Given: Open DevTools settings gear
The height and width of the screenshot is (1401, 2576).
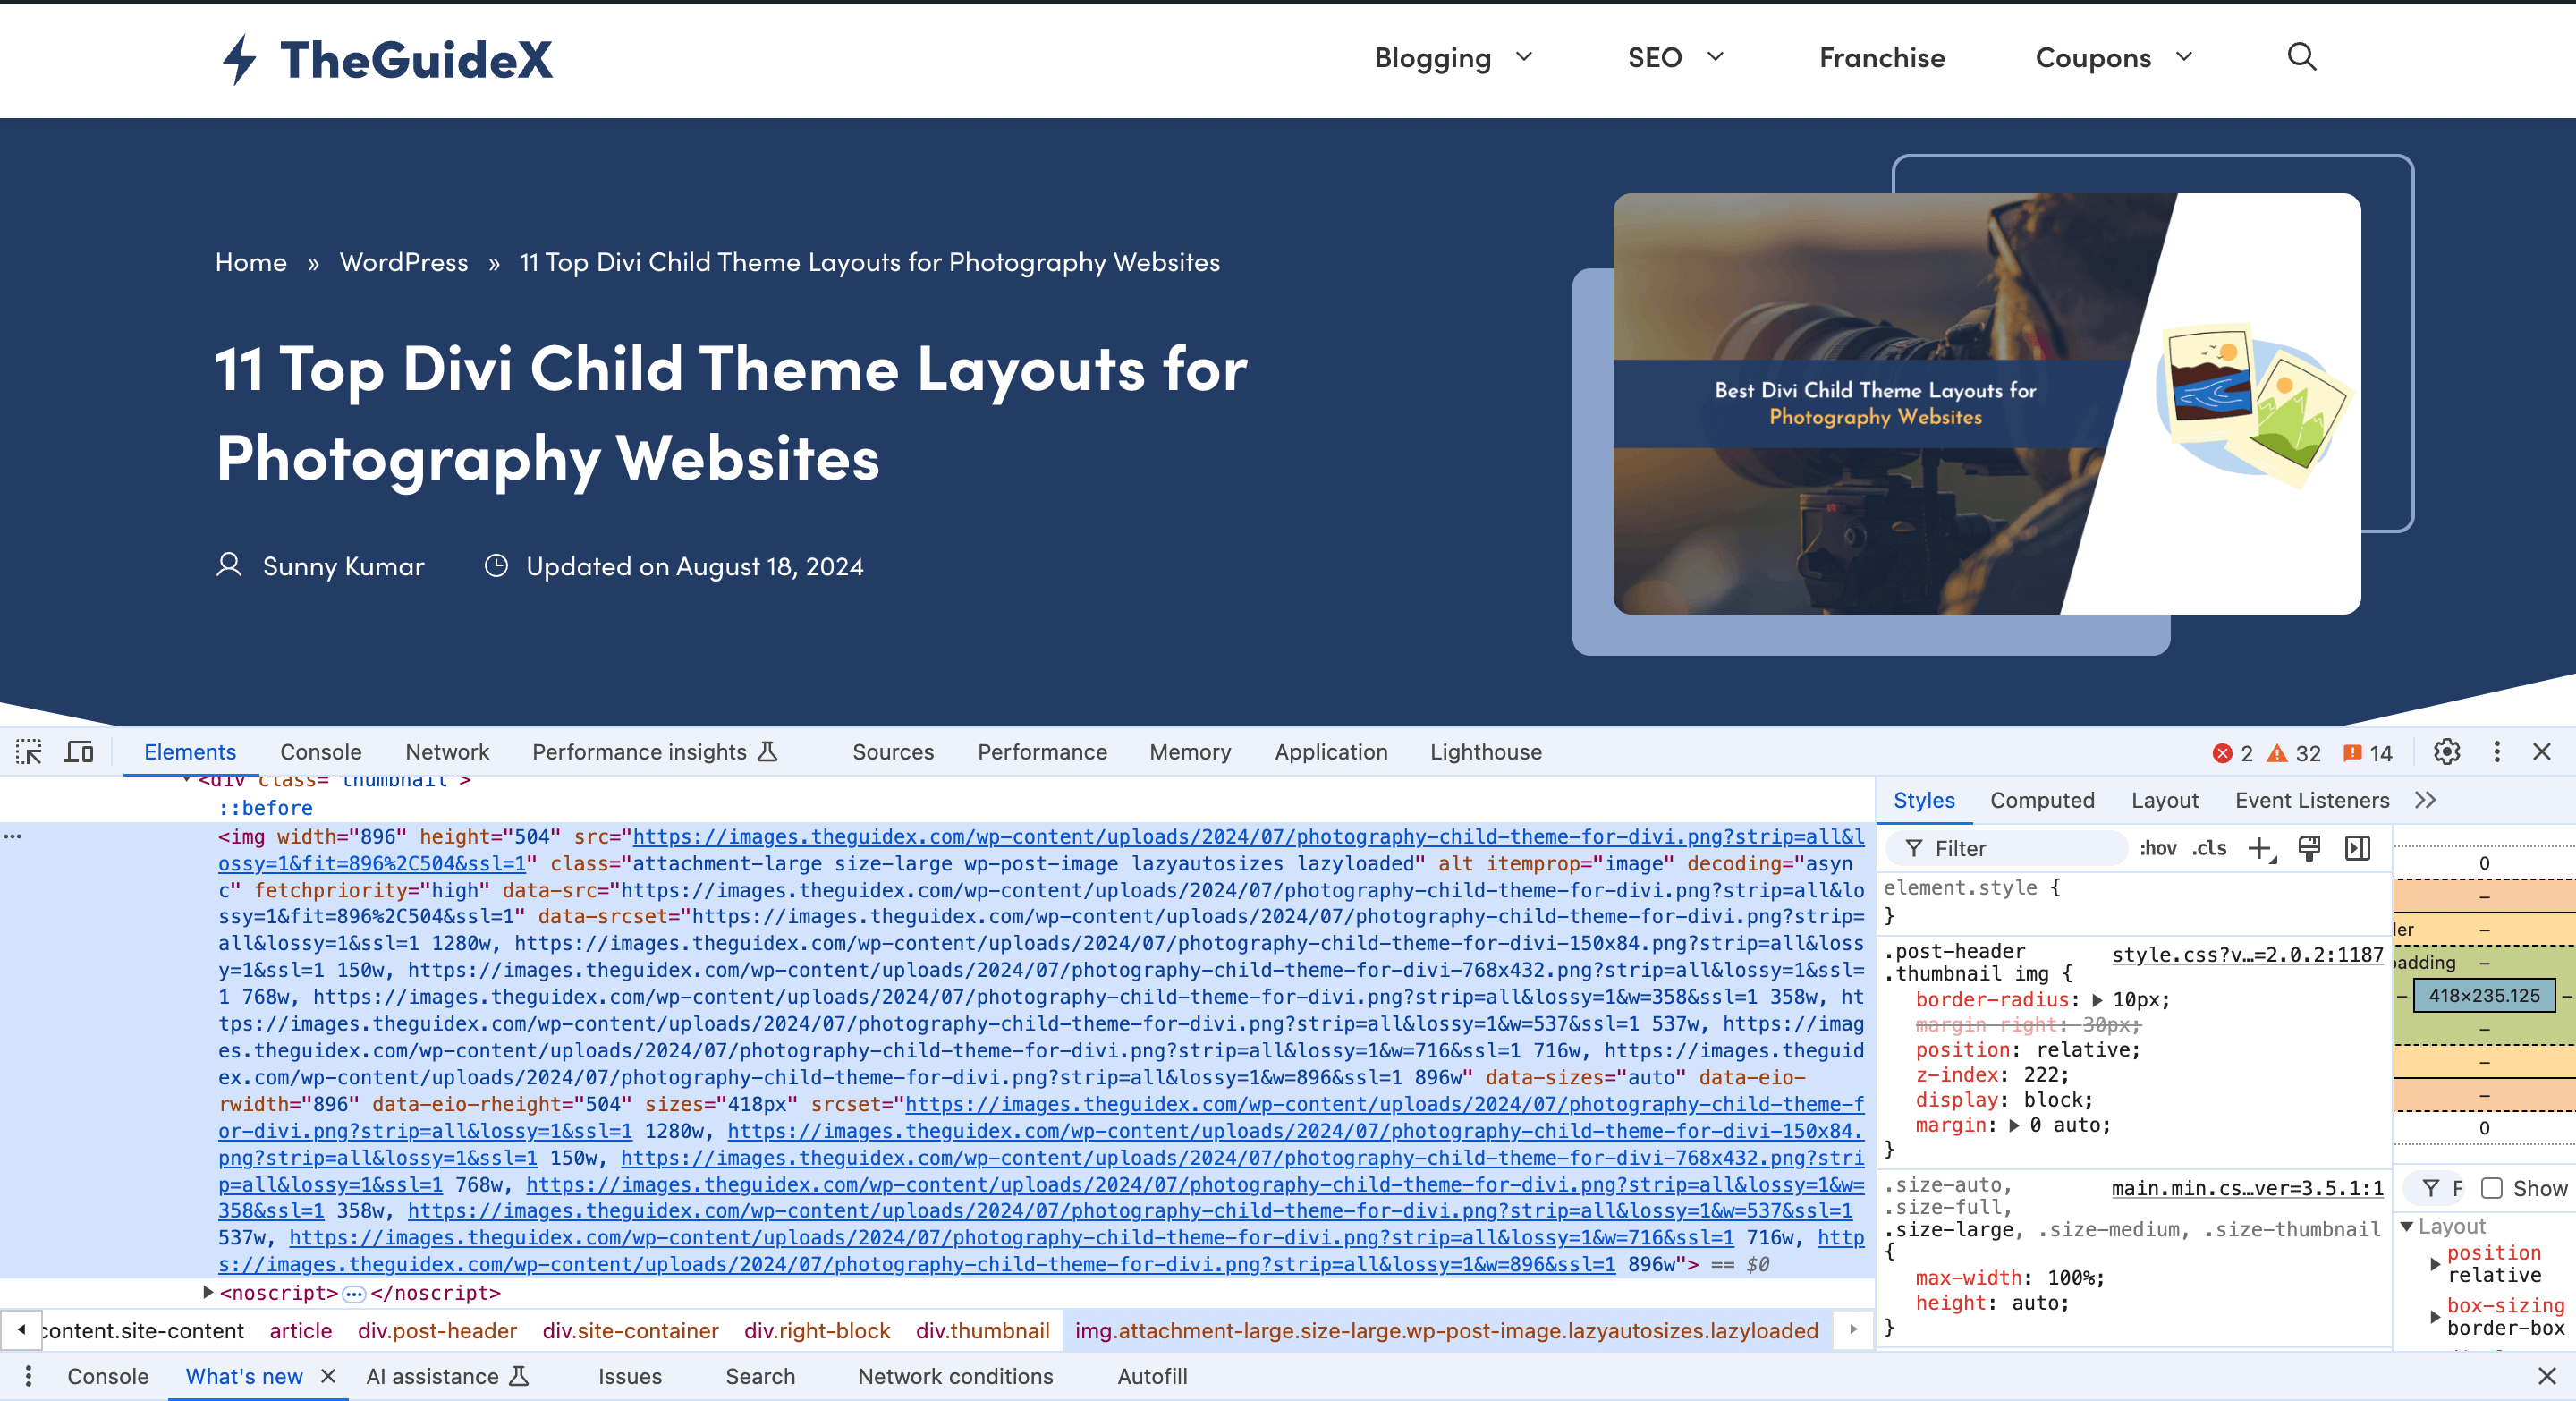Looking at the screenshot, I should pyautogui.click(x=2446, y=752).
